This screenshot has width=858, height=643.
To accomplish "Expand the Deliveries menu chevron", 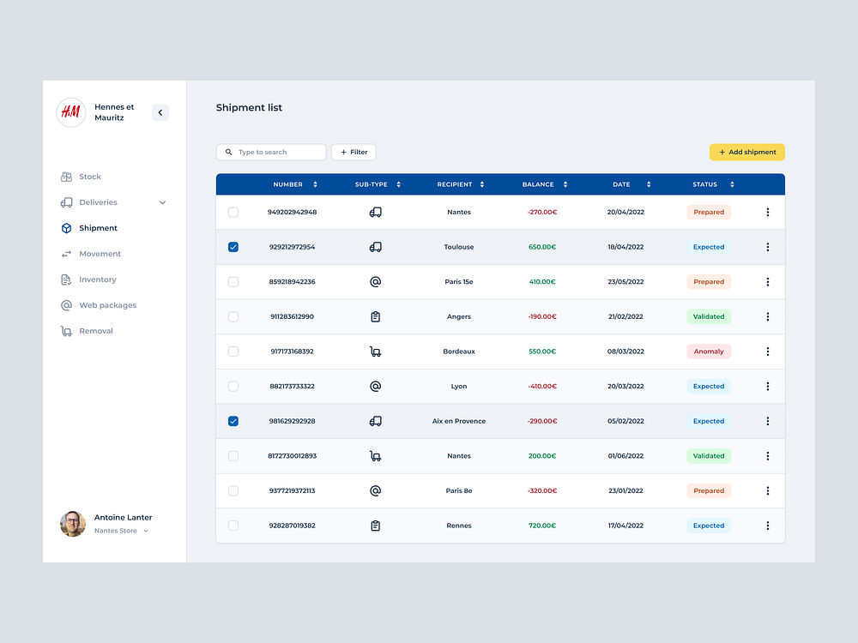I will (x=162, y=202).
